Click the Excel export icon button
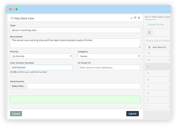 coord(149,33)
